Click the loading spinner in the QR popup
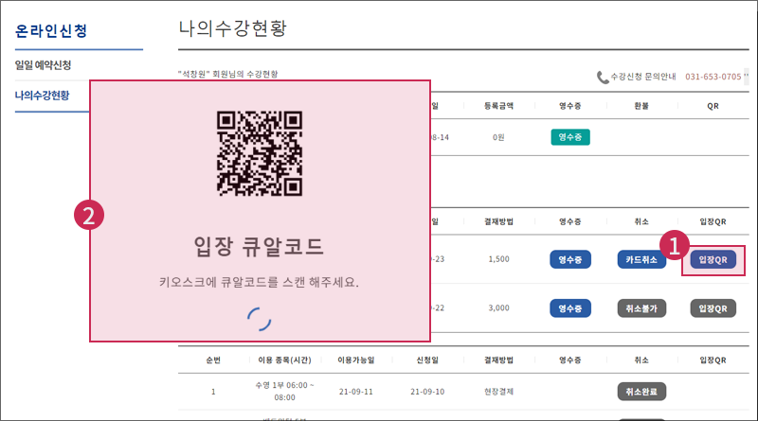This screenshot has height=421, width=758. [259, 319]
